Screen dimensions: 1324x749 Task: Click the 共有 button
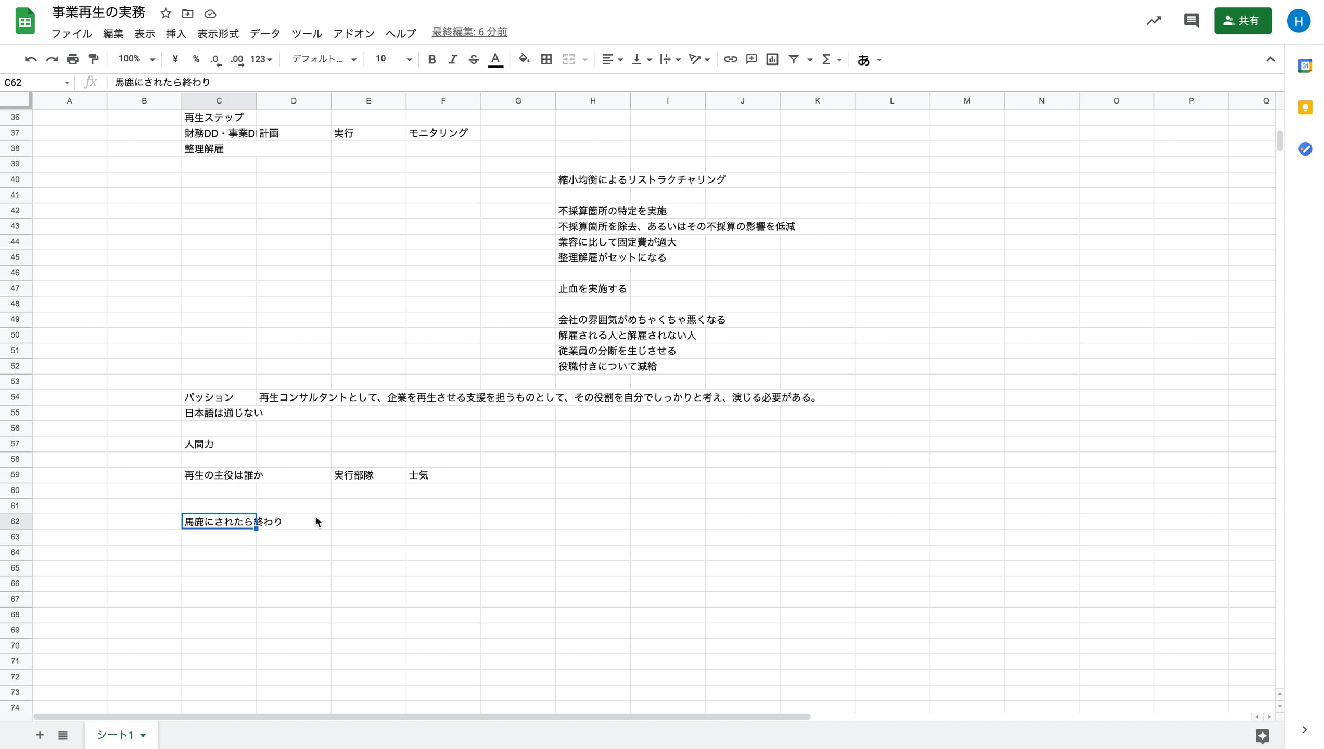click(1243, 21)
